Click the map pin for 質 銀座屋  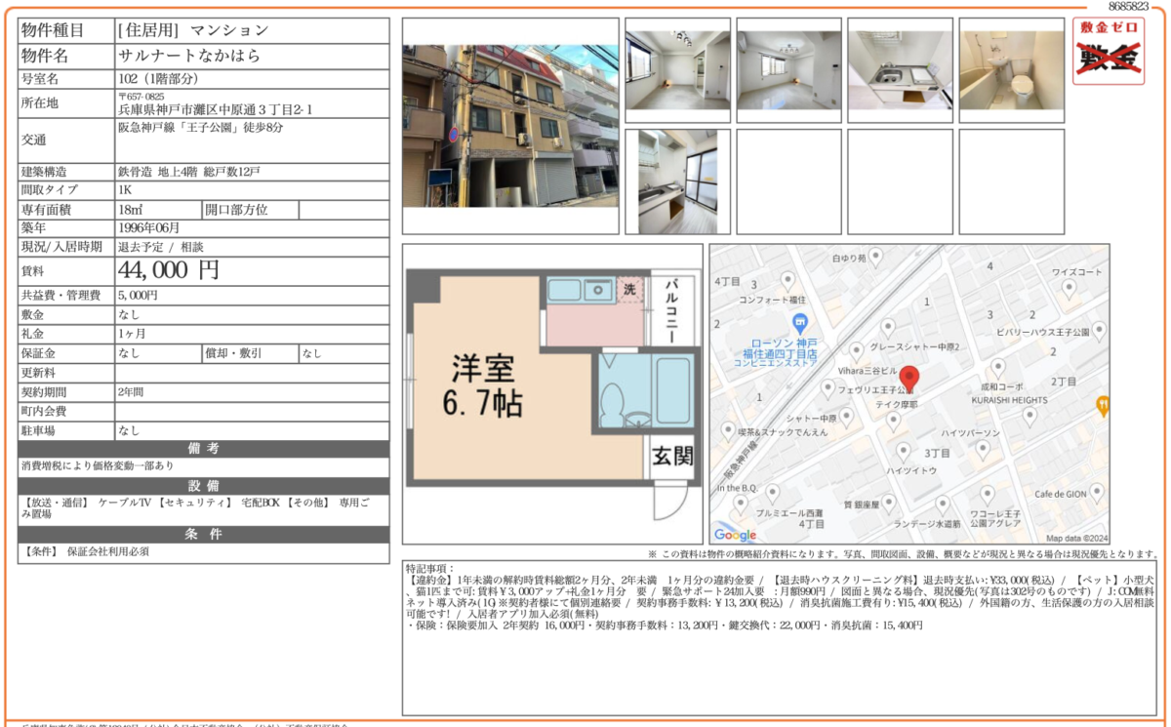[891, 505]
